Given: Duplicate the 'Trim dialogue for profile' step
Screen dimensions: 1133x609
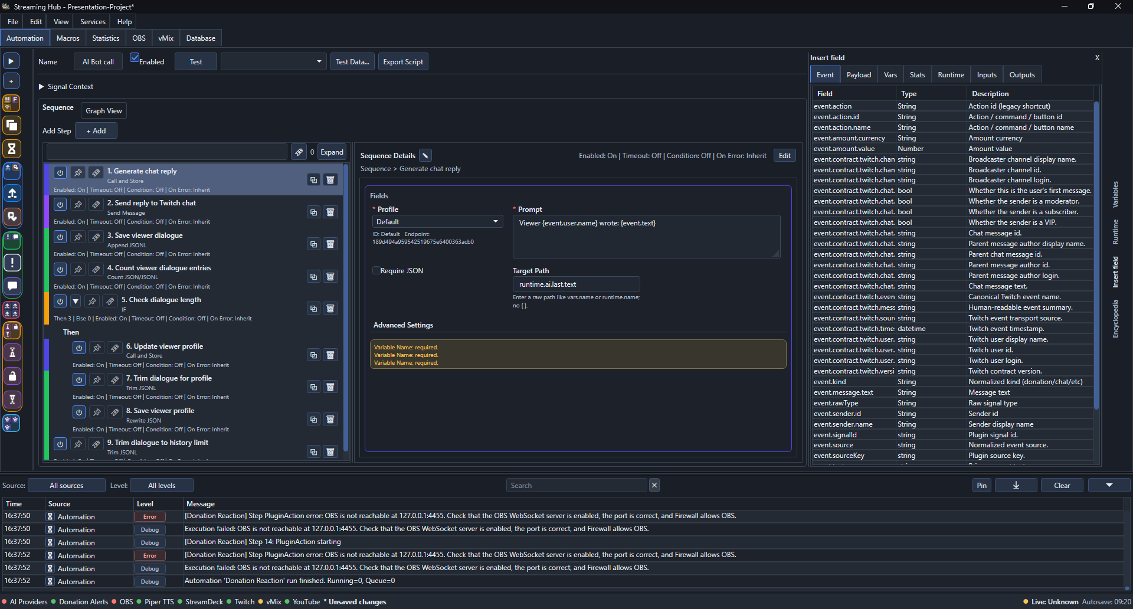Looking at the screenshot, I should click(x=314, y=387).
